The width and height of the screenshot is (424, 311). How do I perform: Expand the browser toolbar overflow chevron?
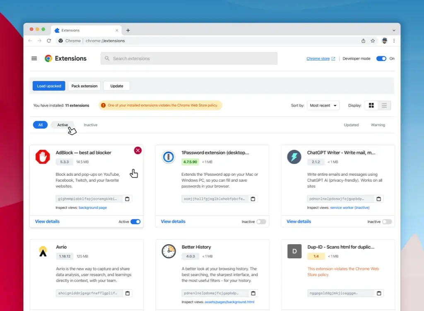click(394, 30)
